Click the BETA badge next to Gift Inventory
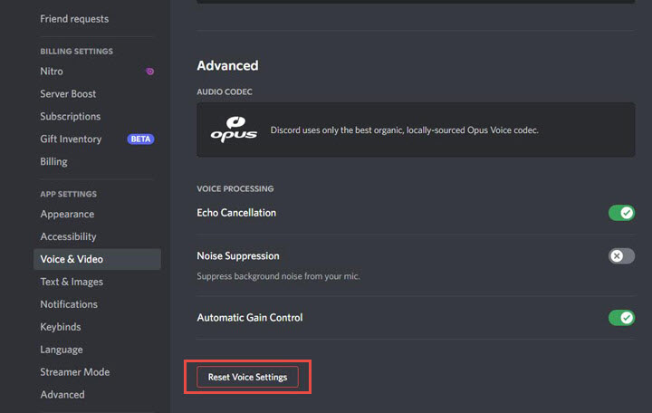Screen dimensions: 652x413 [140, 139]
